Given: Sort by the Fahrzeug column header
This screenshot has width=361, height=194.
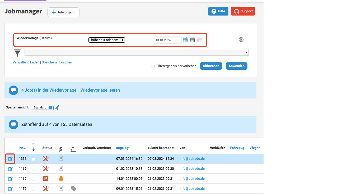Looking at the screenshot, I should click(237, 148).
